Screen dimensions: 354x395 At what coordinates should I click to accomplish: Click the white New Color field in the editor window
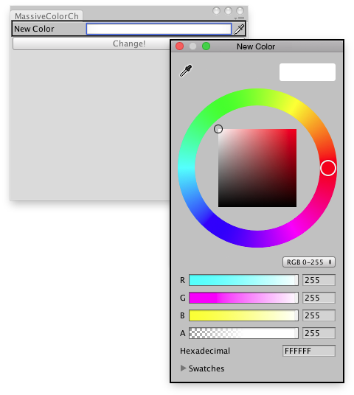(x=159, y=29)
